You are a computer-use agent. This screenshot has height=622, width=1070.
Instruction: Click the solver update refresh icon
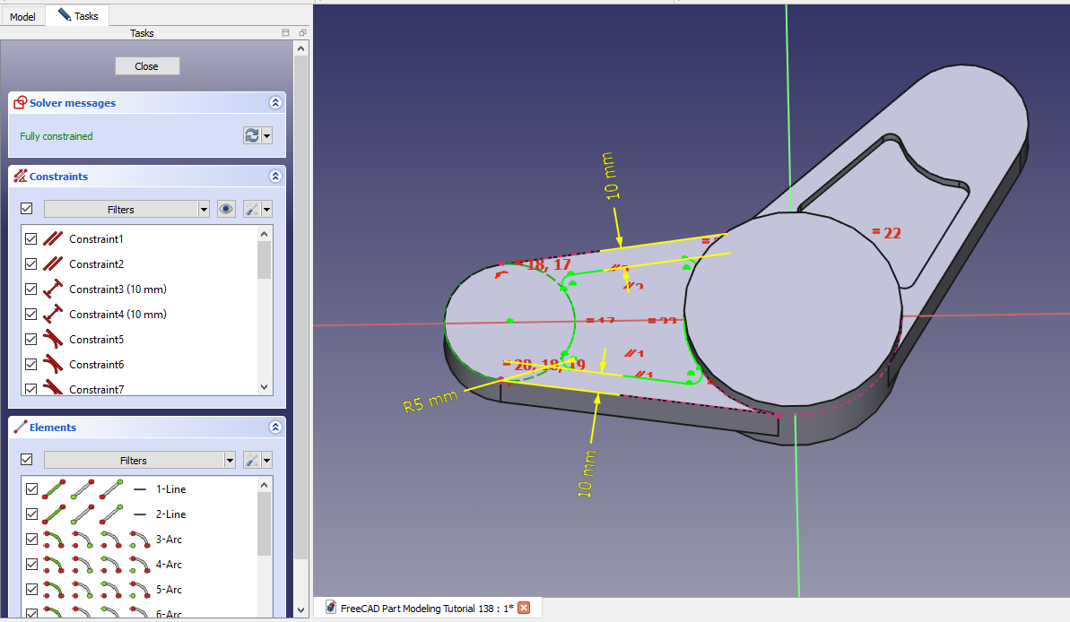coord(252,135)
